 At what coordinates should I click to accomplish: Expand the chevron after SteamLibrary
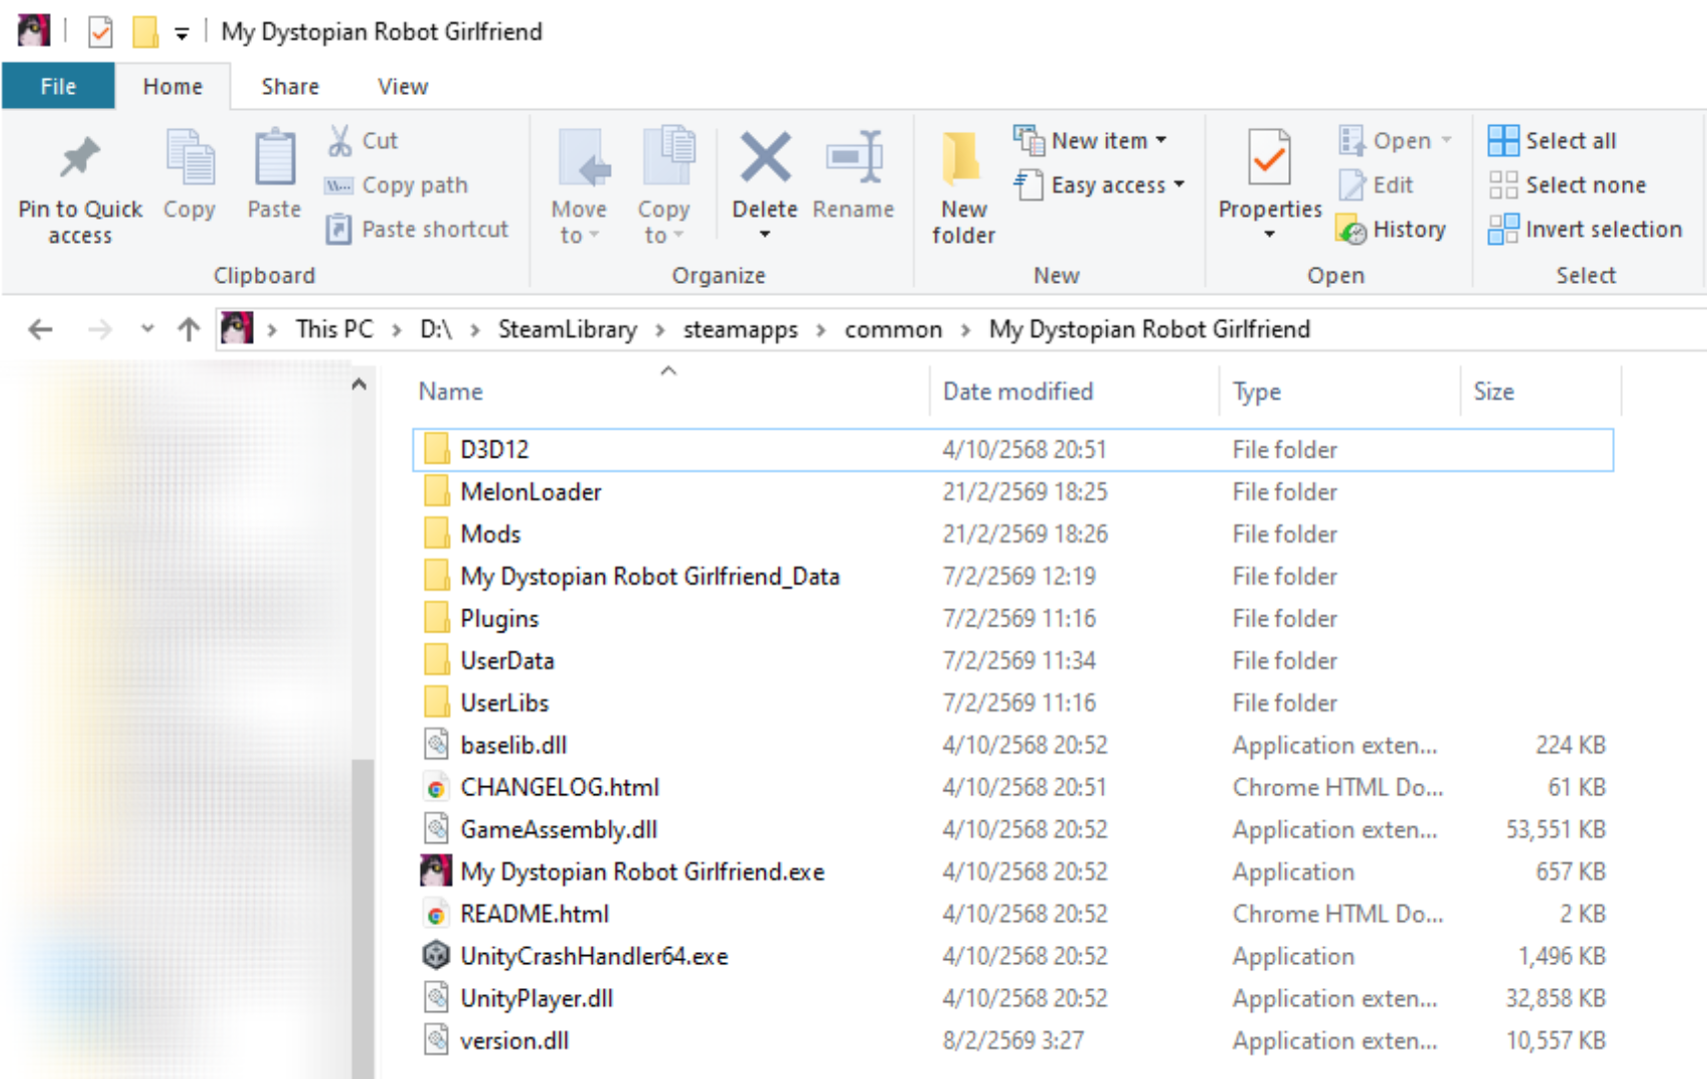click(661, 331)
